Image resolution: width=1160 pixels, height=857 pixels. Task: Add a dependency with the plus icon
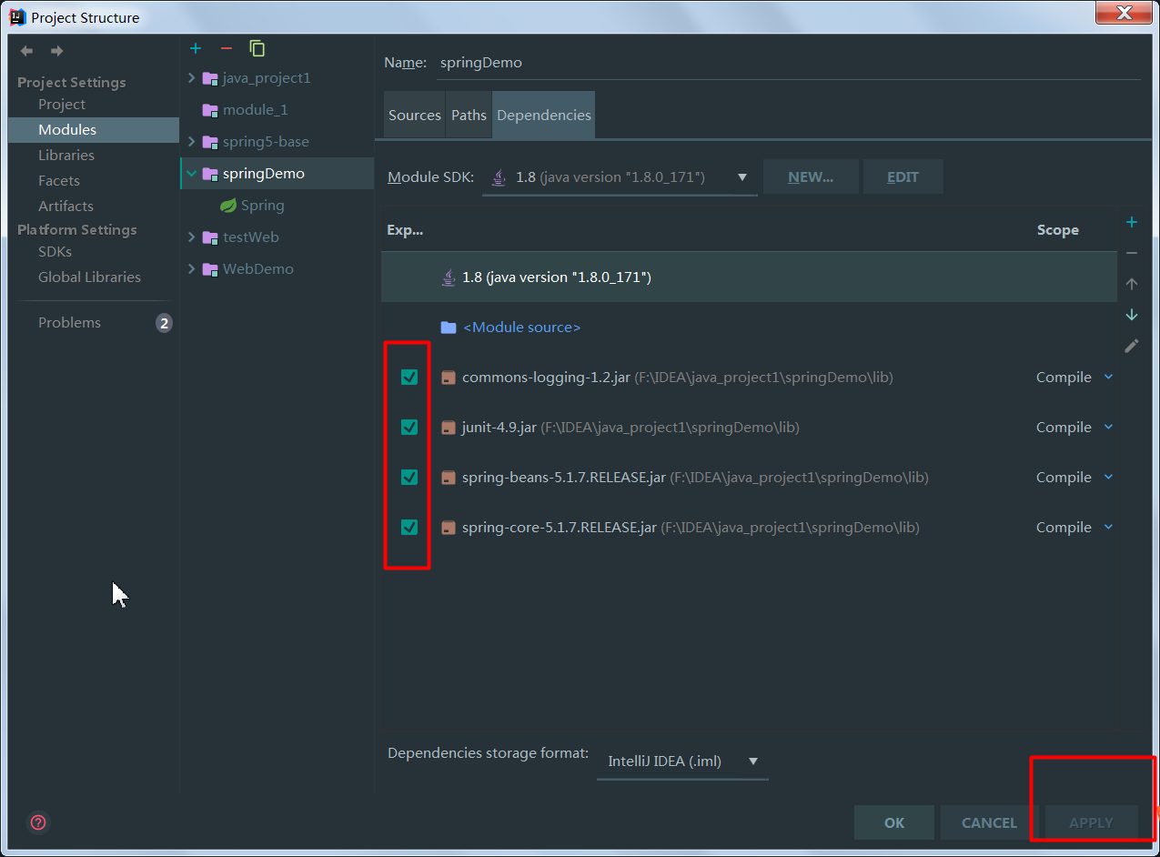[1132, 222]
